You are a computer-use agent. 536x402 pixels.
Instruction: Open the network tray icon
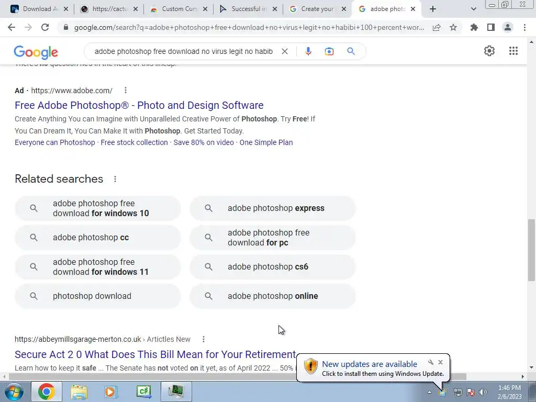457,392
